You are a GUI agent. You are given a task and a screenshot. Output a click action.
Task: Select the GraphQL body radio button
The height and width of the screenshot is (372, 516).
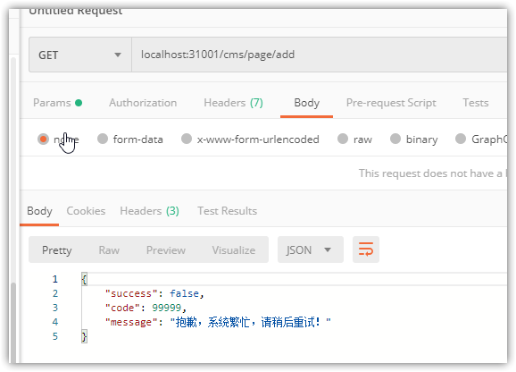pos(461,139)
